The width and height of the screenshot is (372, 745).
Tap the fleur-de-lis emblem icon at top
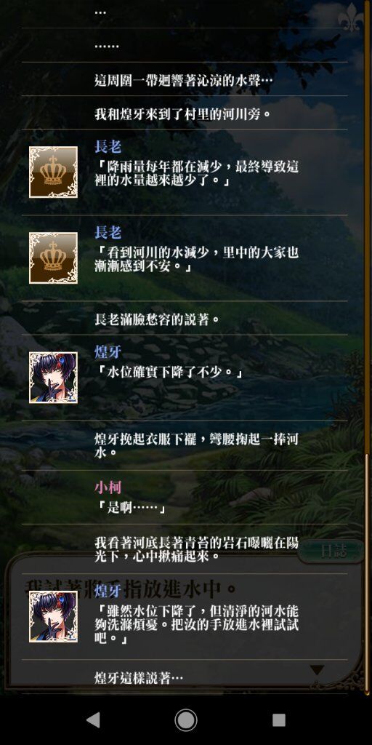click(x=351, y=17)
